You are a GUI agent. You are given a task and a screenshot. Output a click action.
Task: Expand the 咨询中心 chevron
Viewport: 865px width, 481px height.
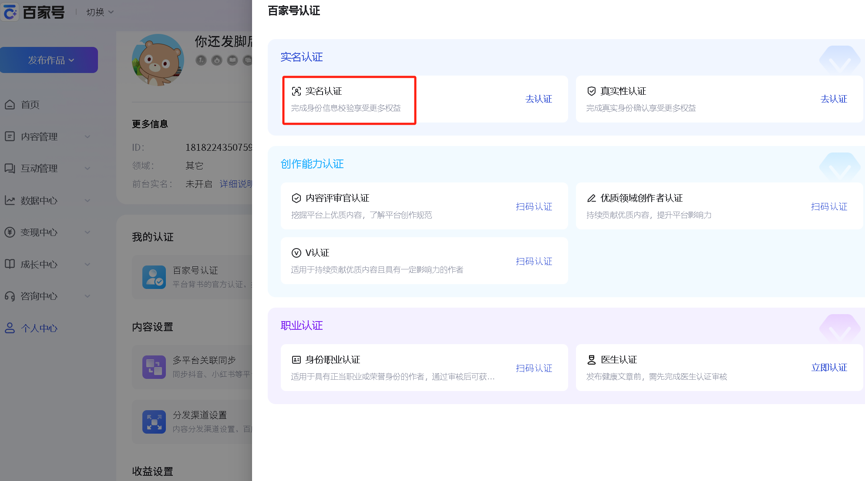point(88,296)
